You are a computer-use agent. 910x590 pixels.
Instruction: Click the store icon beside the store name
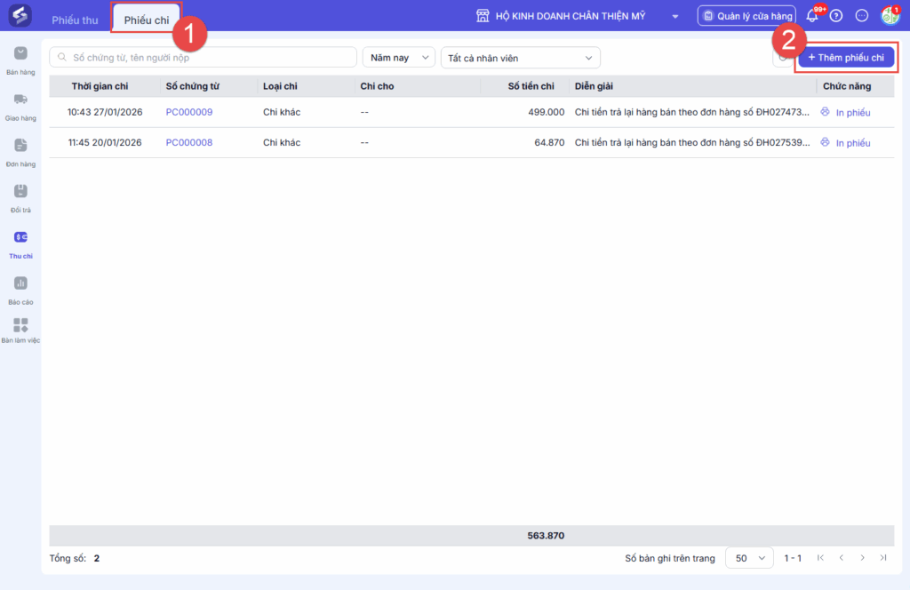483,16
